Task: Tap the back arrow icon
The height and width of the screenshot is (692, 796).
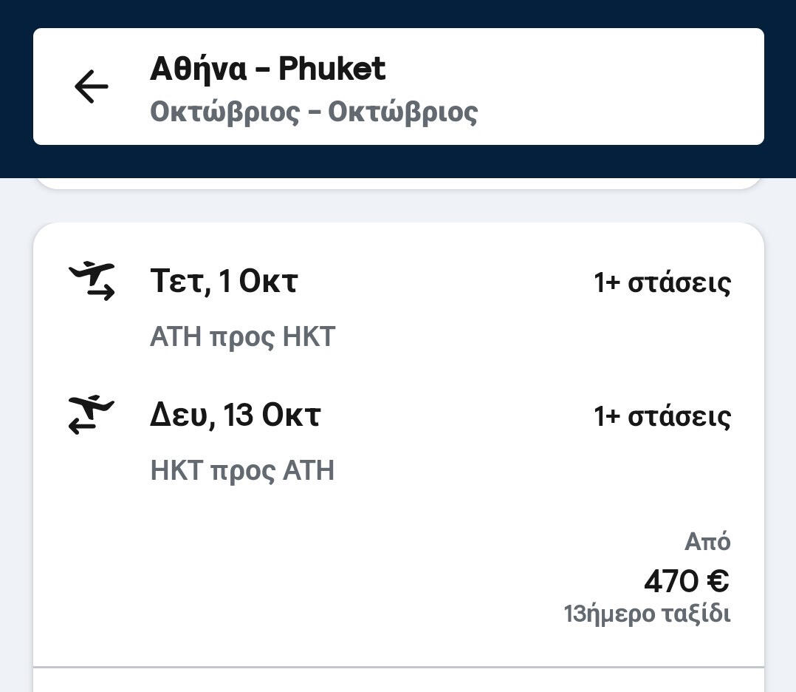Action: pos(92,86)
